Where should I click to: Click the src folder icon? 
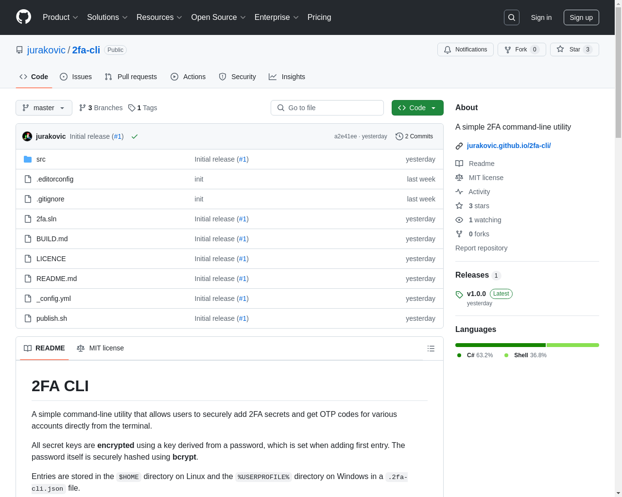28,159
